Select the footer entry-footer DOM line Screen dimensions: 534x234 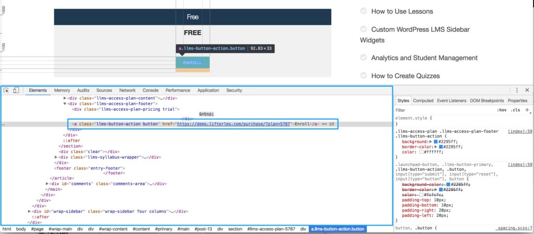[90, 168]
